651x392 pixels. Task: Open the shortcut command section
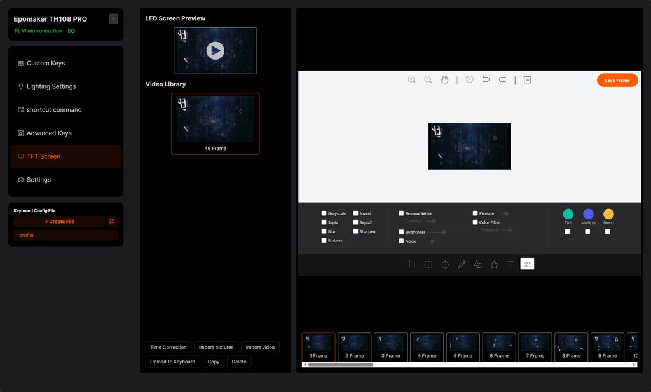click(65, 109)
